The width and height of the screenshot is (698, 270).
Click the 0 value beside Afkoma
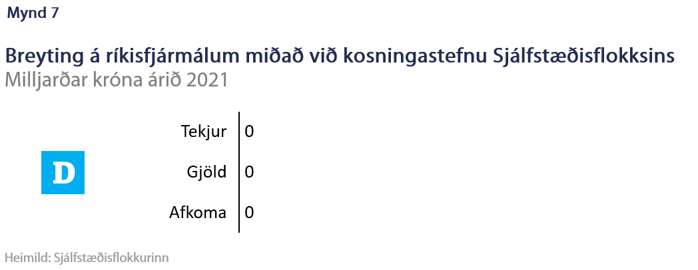click(x=249, y=213)
